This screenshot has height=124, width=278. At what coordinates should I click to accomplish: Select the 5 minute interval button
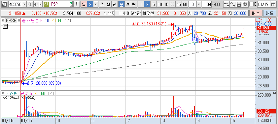pos(154,4)
